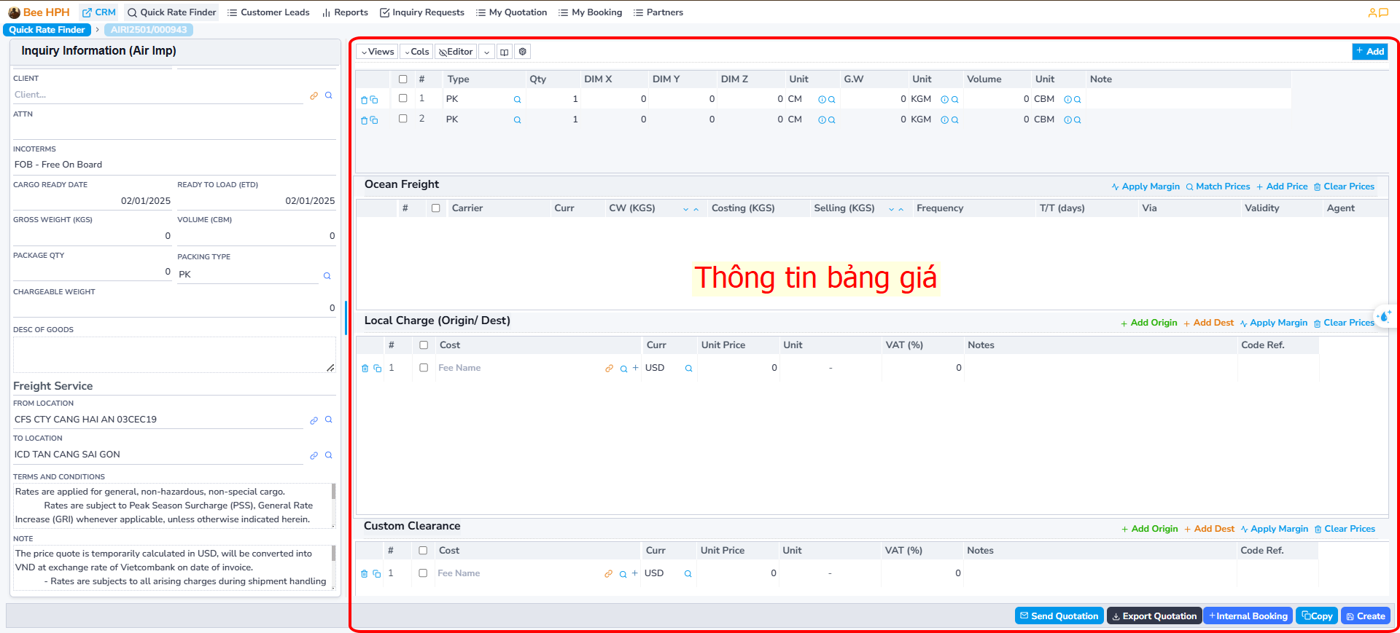Click the Send Quotation button
The width and height of the screenshot is (1400, 633).
click(x=1059, y=616)
